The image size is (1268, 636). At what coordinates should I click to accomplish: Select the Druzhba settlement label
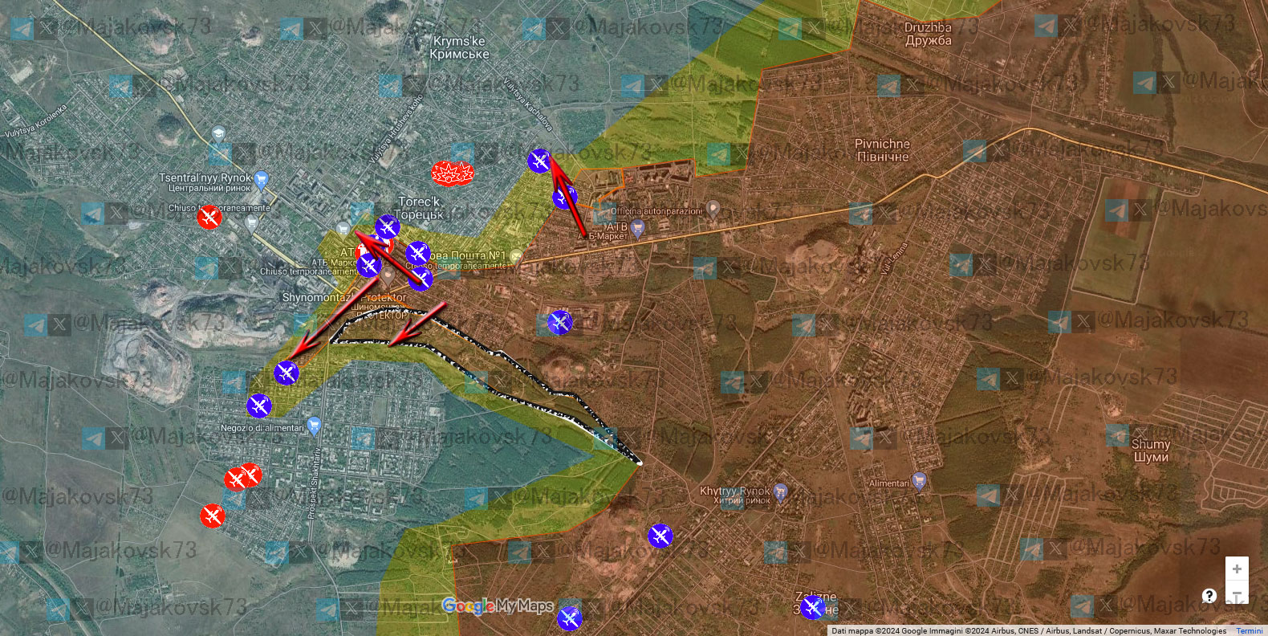pyautogui.click(x=928, y=34)
